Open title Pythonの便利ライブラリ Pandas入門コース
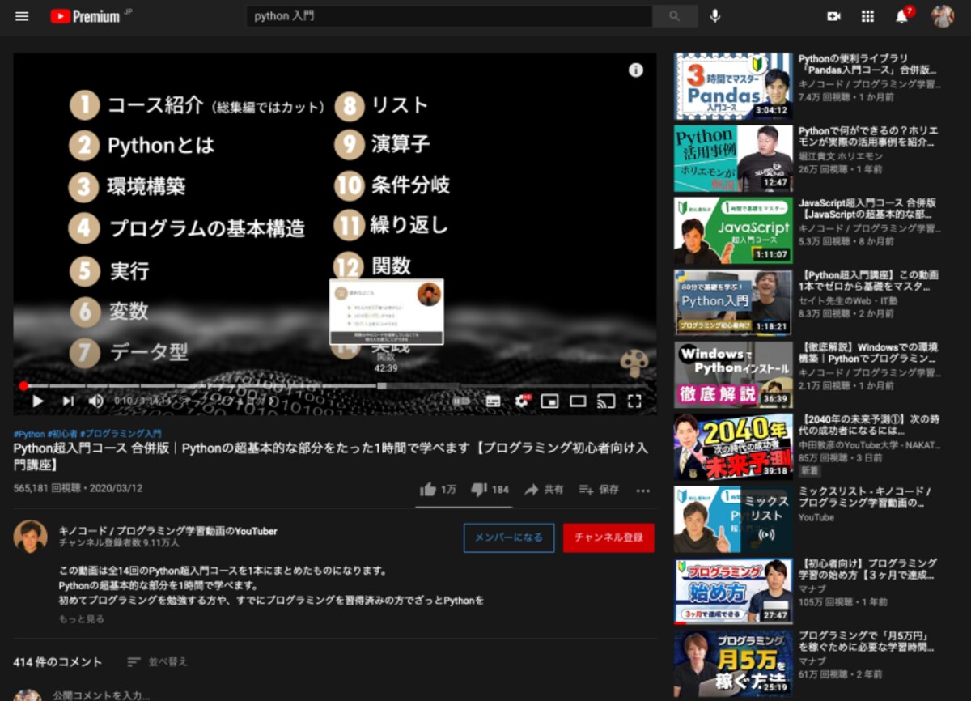This screenshot has height=701, width=971. (867, 65)
